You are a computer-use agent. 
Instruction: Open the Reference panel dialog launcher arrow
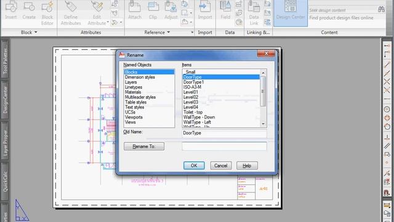[192, 32]
